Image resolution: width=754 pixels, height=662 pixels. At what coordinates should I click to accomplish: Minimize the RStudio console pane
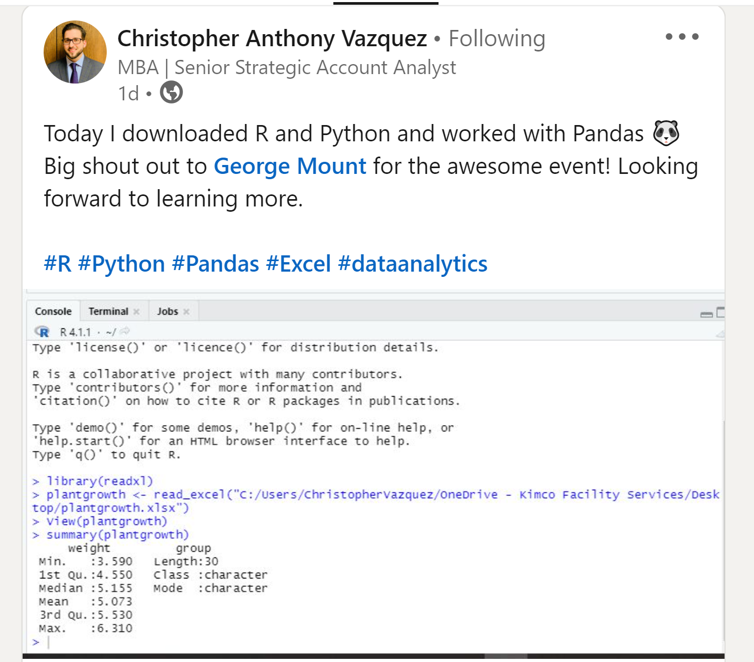706,314
